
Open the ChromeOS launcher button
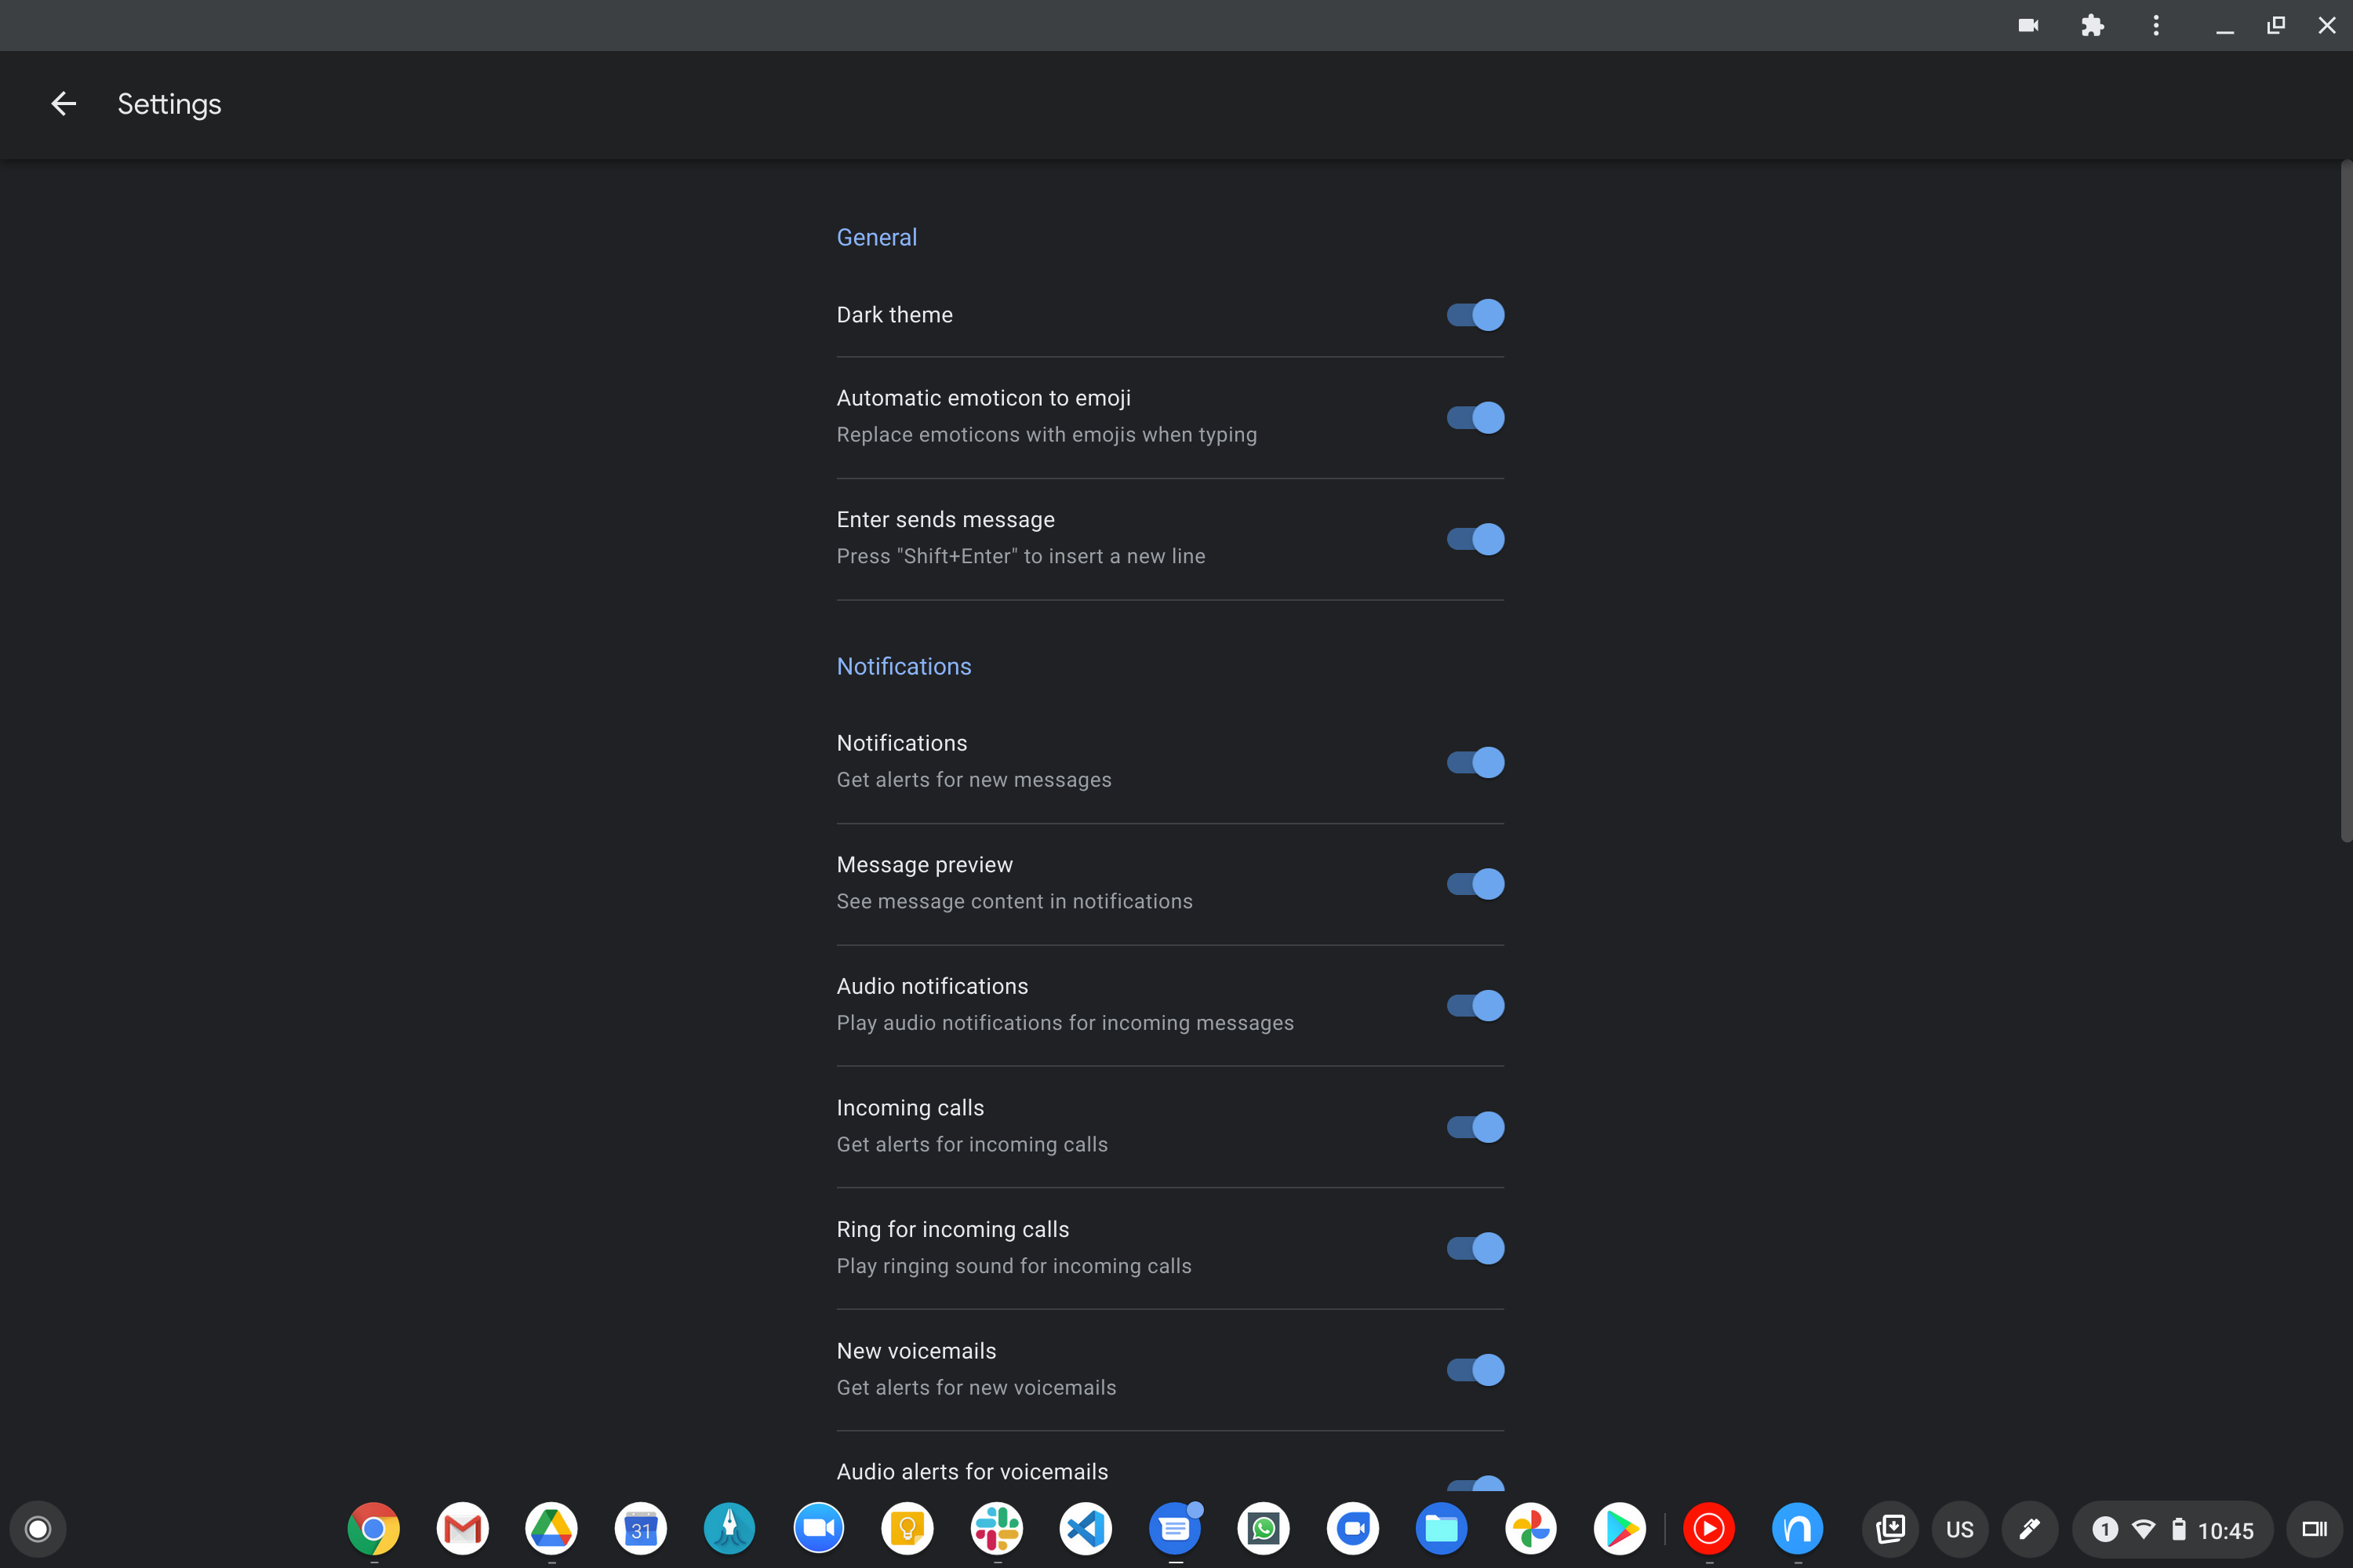click(38, 1529)
